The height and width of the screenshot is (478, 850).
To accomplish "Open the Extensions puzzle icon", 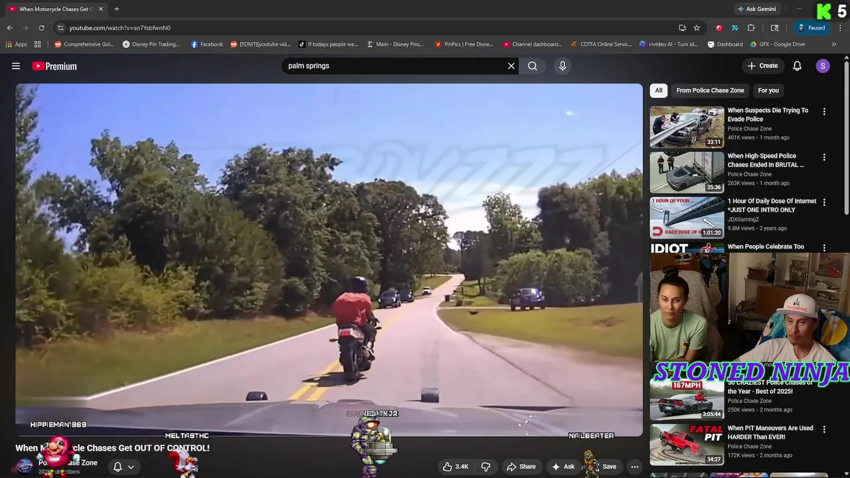I will coord(751,28).
